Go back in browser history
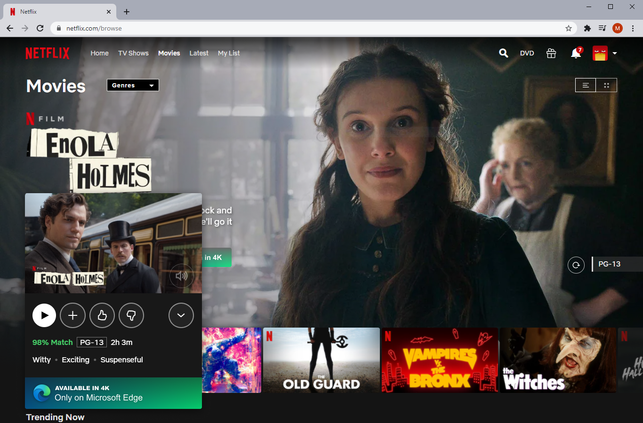Viewport: 643px width, 423px height. click(10, 28)
